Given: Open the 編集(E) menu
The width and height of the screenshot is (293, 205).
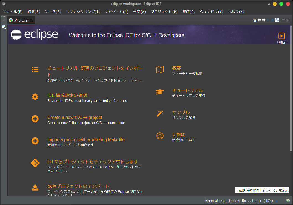Looking at the screenshot, I should pyautogui.click(x=34, y=12).
